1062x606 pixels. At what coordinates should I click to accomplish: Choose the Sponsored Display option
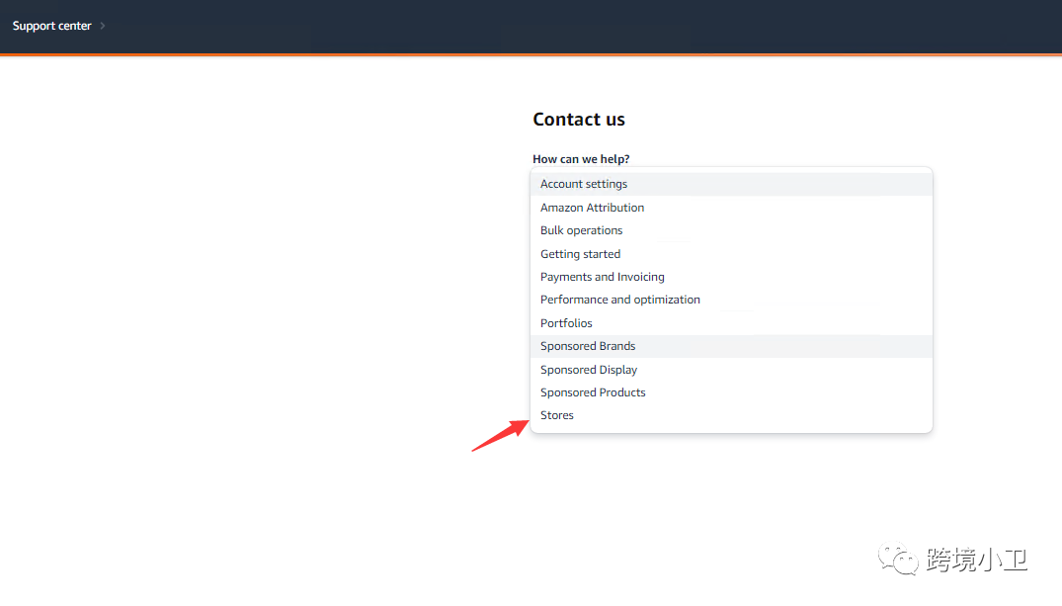(x=731, y=370)
